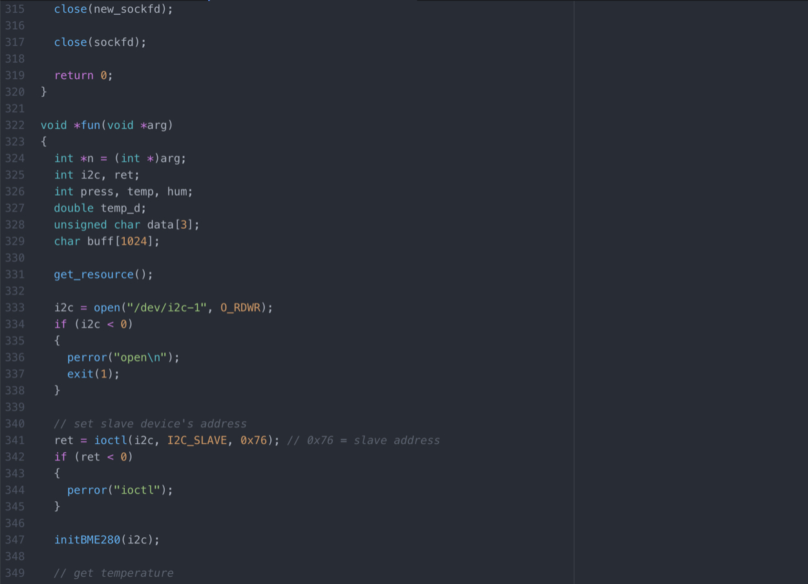The width and height of the screenshot is (808, 584).
Task: Click line number 333 in the gutter
Action: click(x=14, y=308)
